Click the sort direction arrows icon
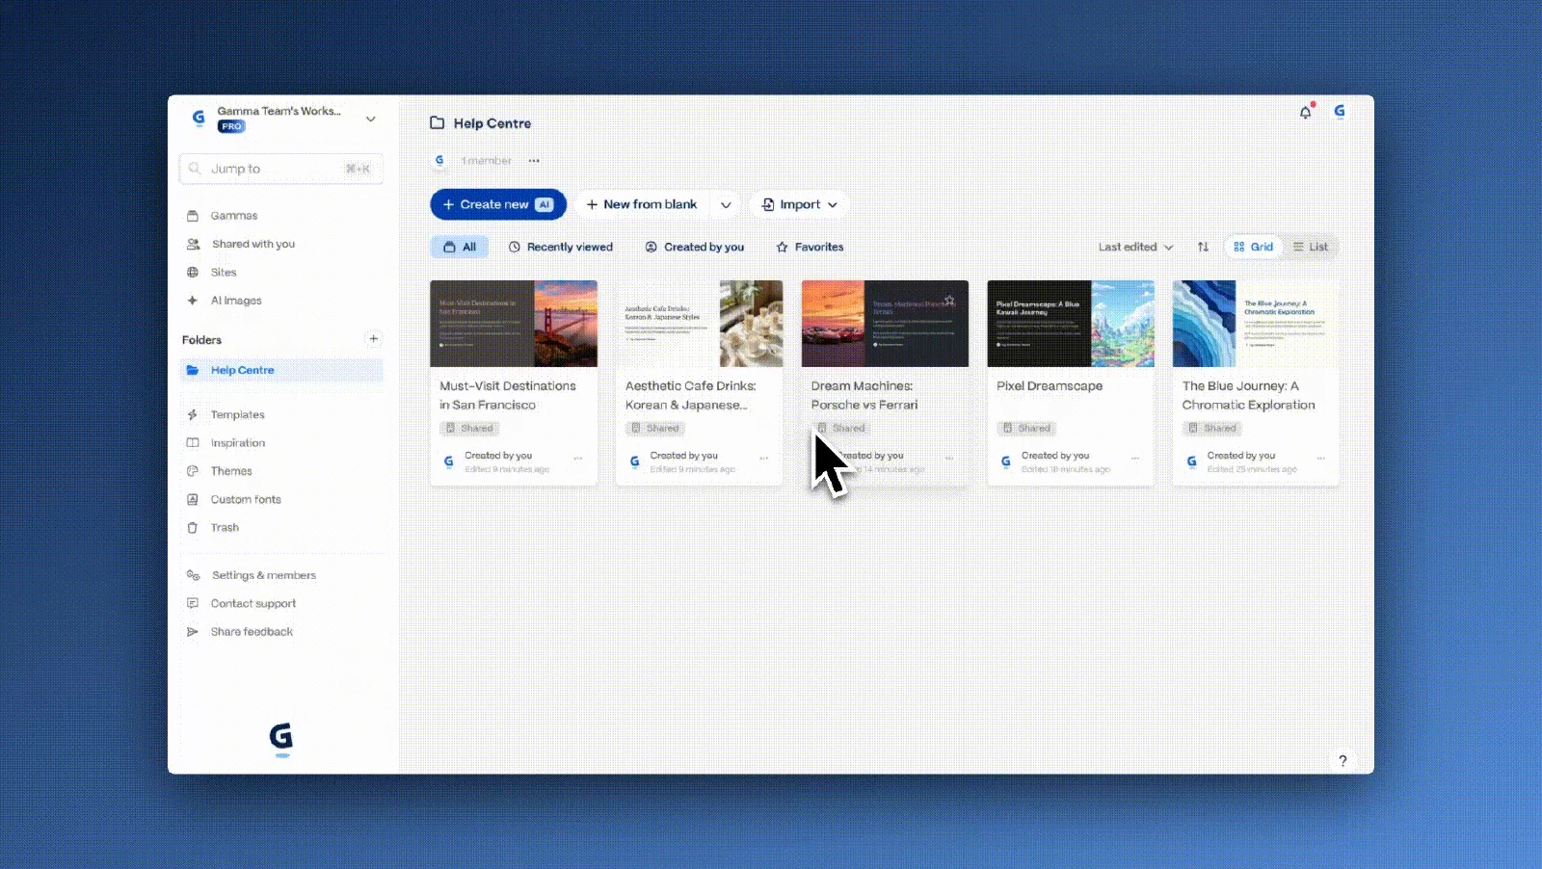Image resolution: width=1542 pixels, height=869 pixels. 1203,247
